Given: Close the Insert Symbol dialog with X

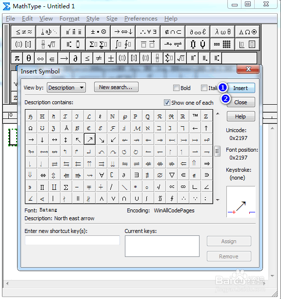Looking at the screenshot, I should click(248, 69).
